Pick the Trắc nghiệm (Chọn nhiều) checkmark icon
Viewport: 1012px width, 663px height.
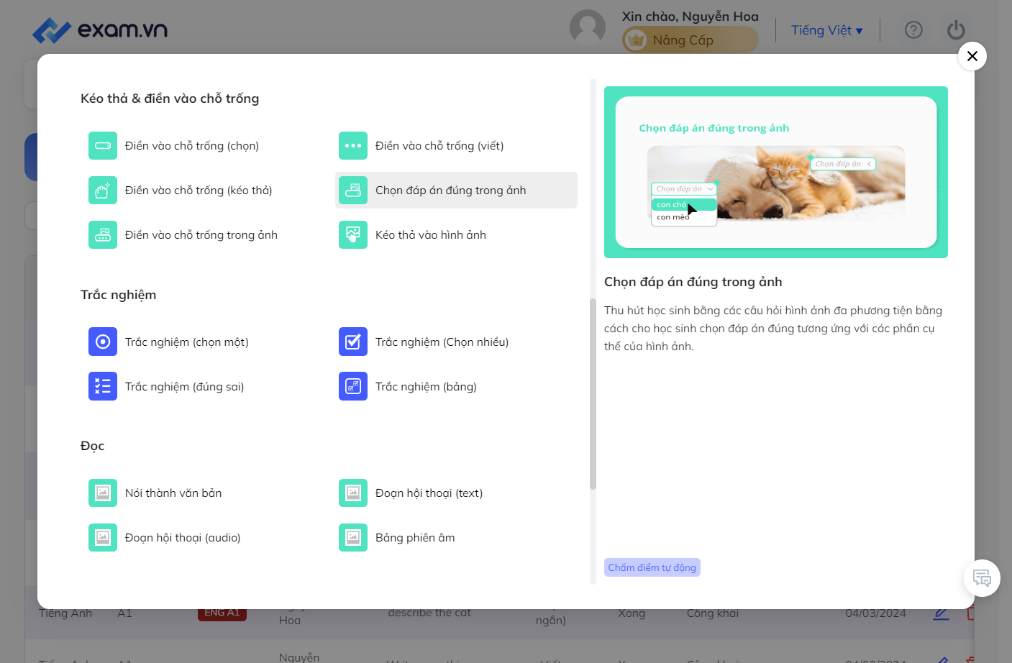click(x=353, y=342)
